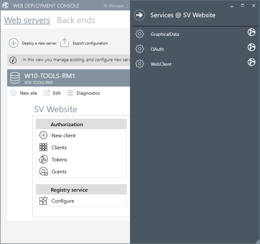Create a New client under Authorization

point(63,135)
